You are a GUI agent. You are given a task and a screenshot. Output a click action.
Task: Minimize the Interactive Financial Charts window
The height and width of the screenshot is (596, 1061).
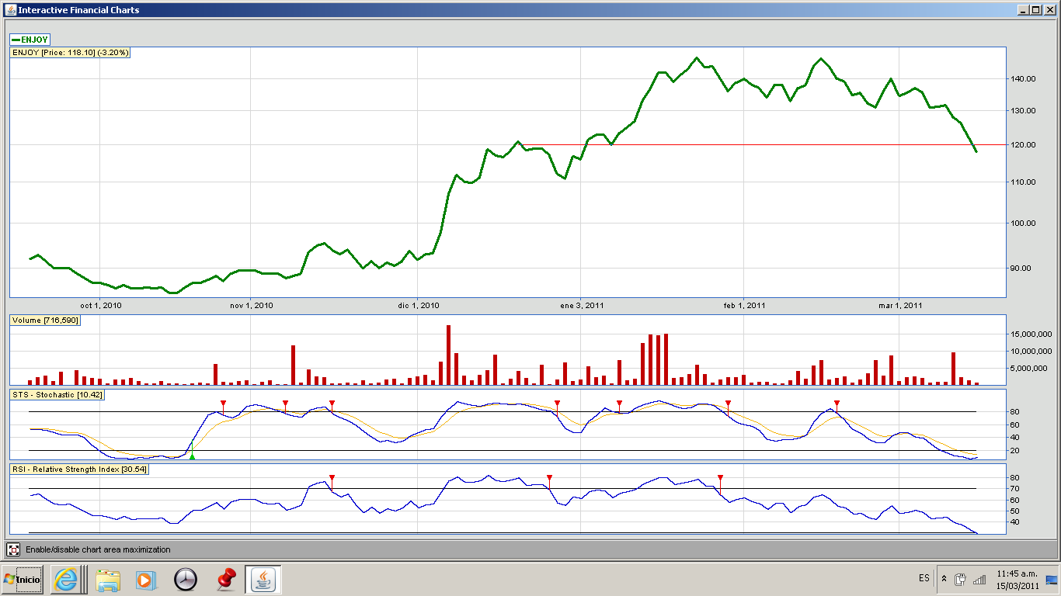(1024, 10)
